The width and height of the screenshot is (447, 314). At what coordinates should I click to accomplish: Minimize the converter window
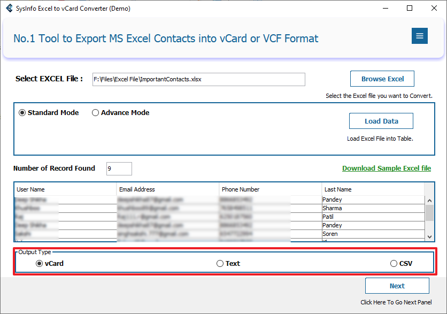(x=384, y=9)
